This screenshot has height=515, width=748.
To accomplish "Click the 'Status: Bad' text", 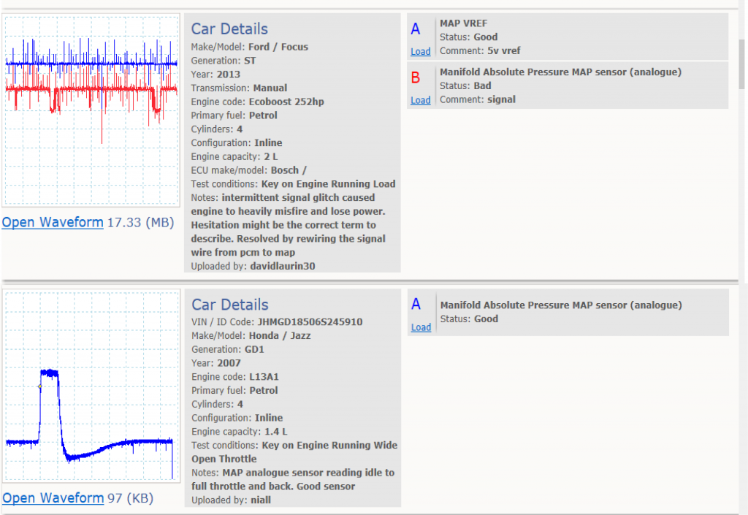I will click(465, 86).
